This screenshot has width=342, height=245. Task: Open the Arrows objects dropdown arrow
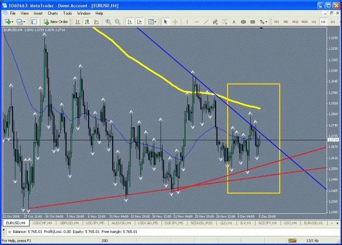266,22
